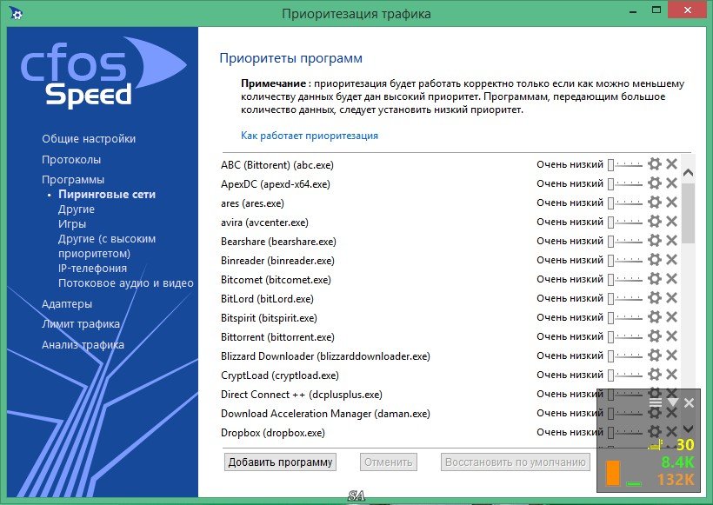Click the Добавить программу button
The image size is (713, 505).
(x=280, y=462)
